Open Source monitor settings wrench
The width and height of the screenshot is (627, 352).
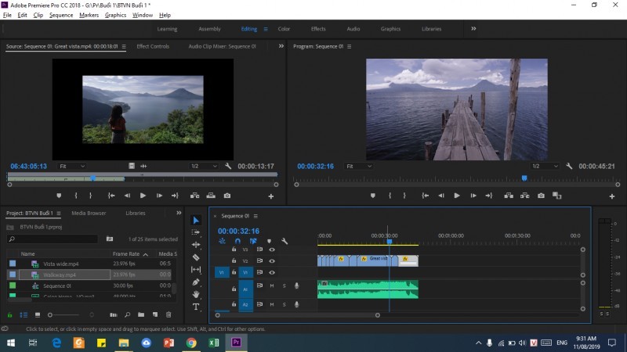[228, 166]
